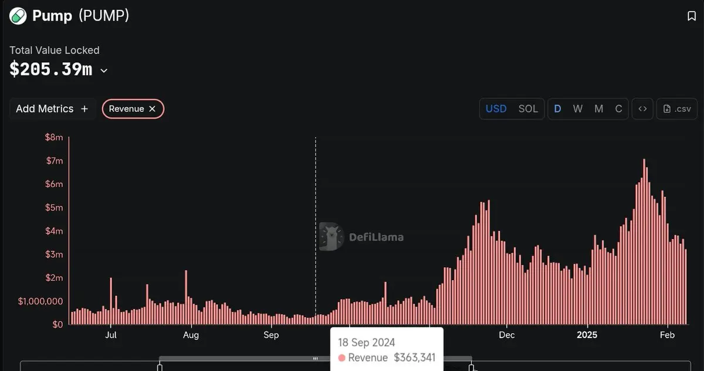Click the range slider's top grip bar
This screenshot has height=371, width=704.
click(x=316, y=358)
